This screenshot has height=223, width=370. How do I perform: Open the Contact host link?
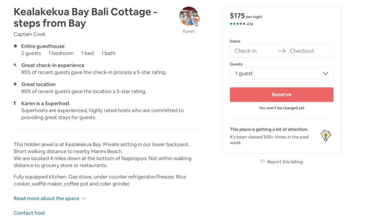coord(29,213)
